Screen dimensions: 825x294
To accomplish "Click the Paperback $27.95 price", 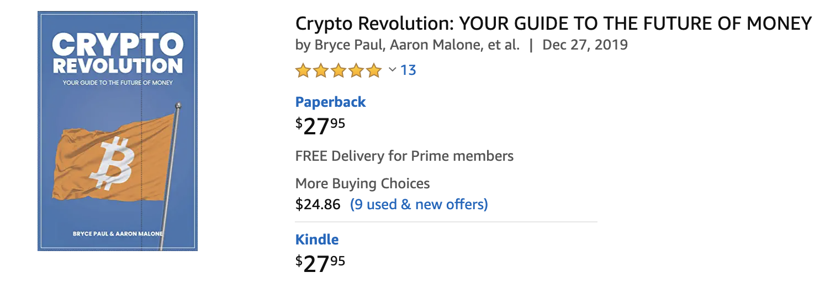I will point(320,125).
